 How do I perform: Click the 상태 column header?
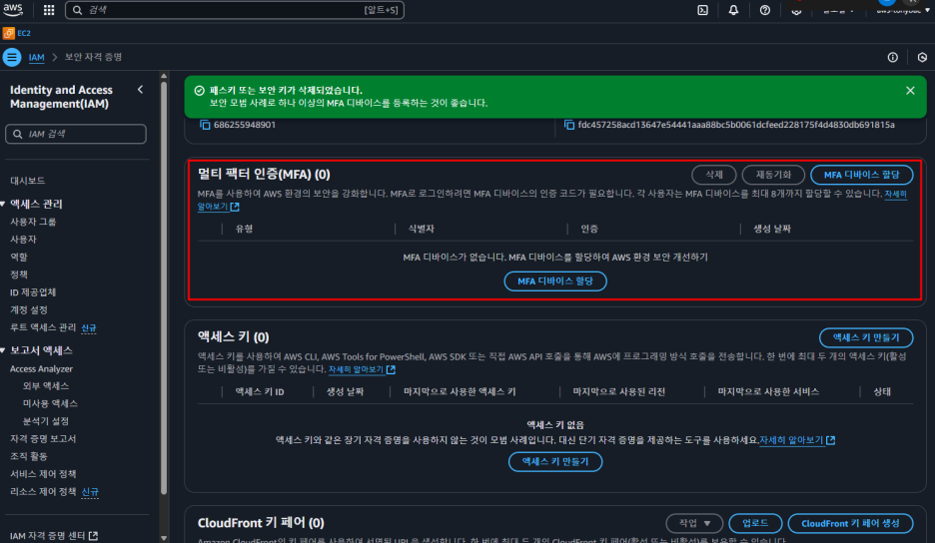tap(882, 391)
